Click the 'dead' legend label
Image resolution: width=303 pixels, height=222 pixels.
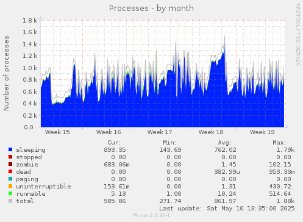coord(24,172)
